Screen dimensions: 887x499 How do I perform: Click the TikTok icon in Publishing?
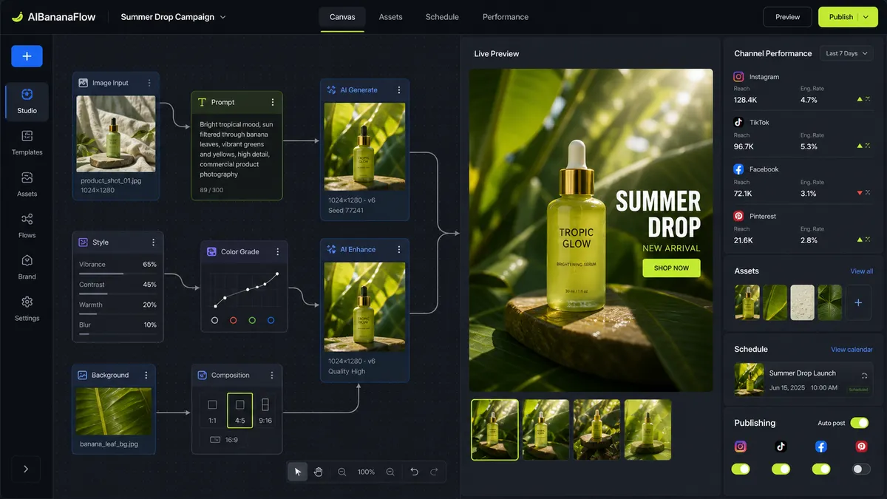click(x=781, y=447)
